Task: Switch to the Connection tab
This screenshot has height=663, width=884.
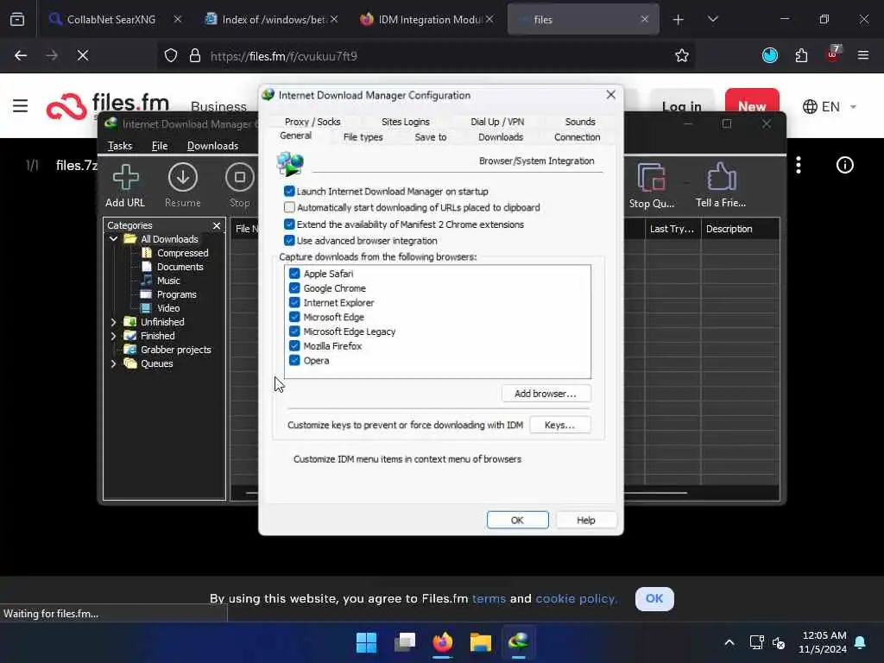Action: (x=577, y=137)
